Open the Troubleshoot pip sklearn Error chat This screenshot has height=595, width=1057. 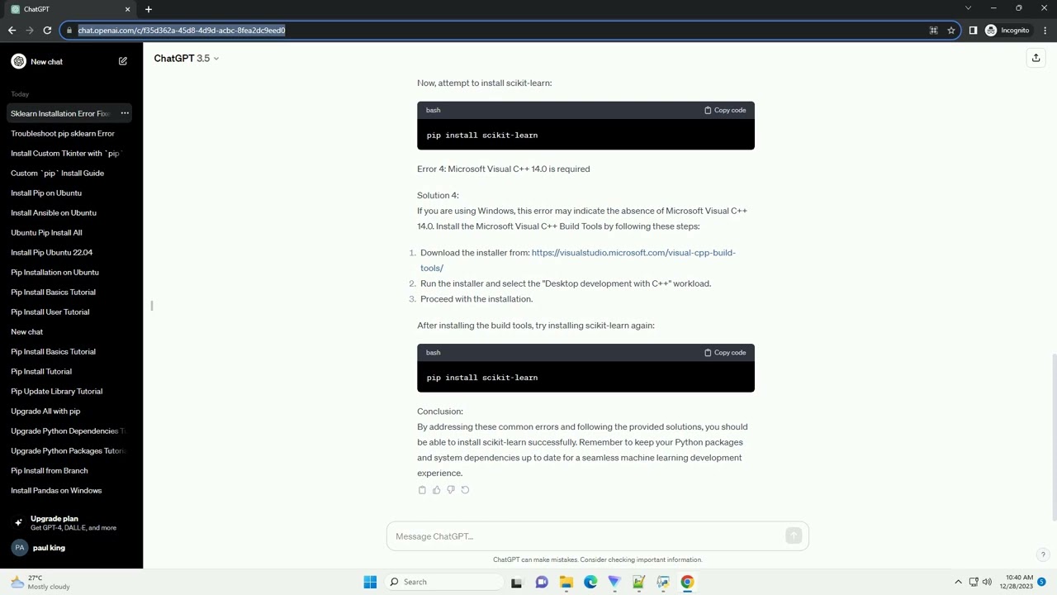click(x=63, y=133)
